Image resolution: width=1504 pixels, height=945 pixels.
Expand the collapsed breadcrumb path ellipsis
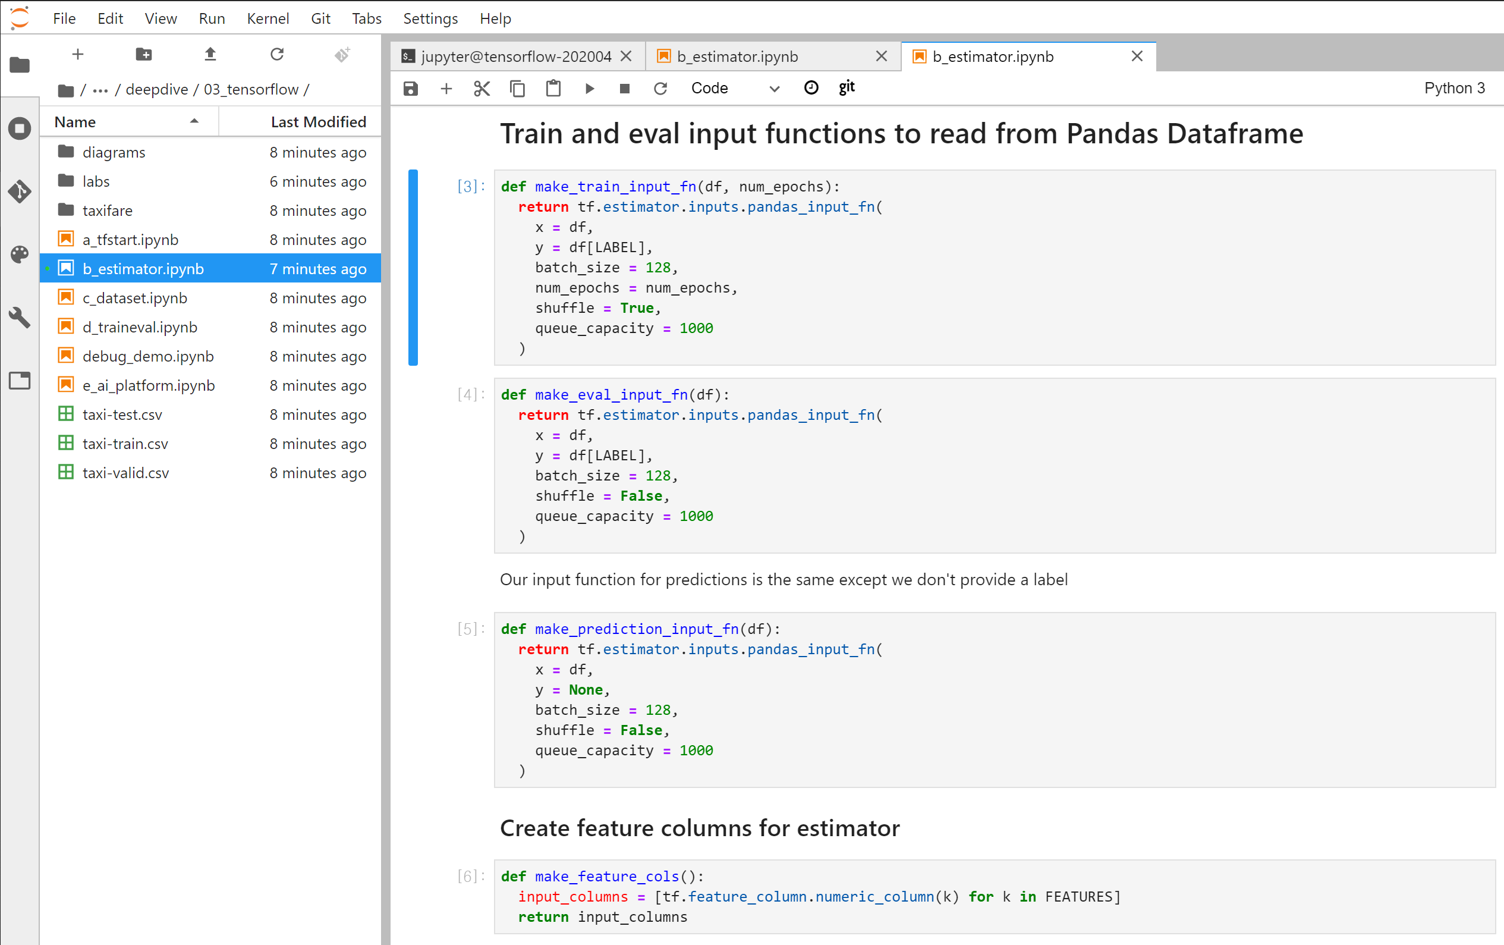pyautogui.click(x=100, y=90)
